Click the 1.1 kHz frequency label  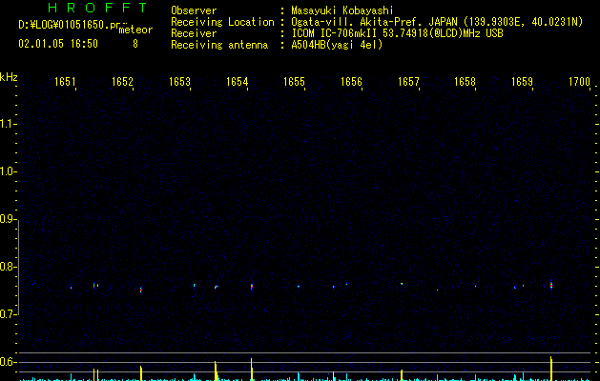pyautogui.click(x=8, y=124)
